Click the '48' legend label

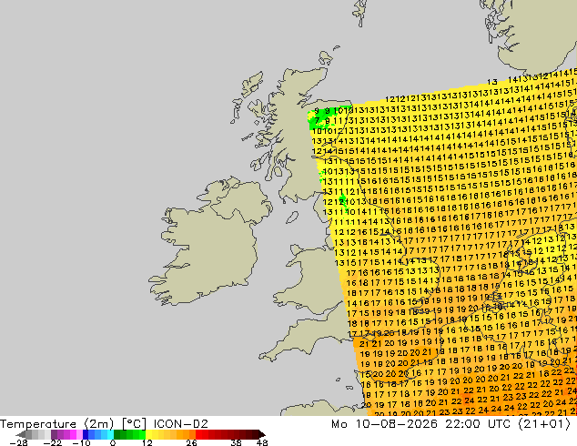click(x=262, y=442)
